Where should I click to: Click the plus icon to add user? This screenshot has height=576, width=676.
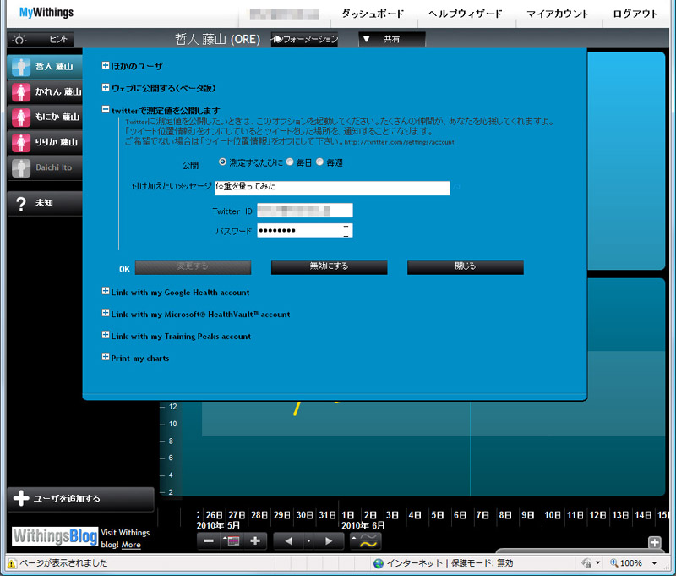click(21, 498)
